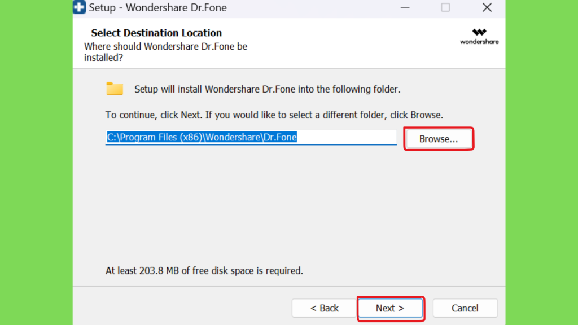Click into the installation path field
The width and height of the screenshot is (578, 325).
point(251,138)
